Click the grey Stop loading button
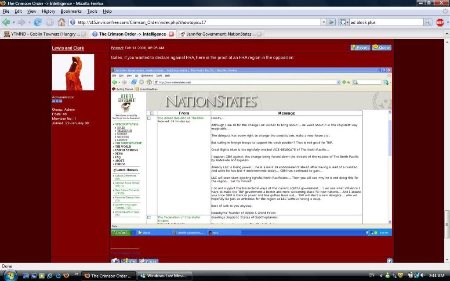450x281 pixels. tap(50, 22)
